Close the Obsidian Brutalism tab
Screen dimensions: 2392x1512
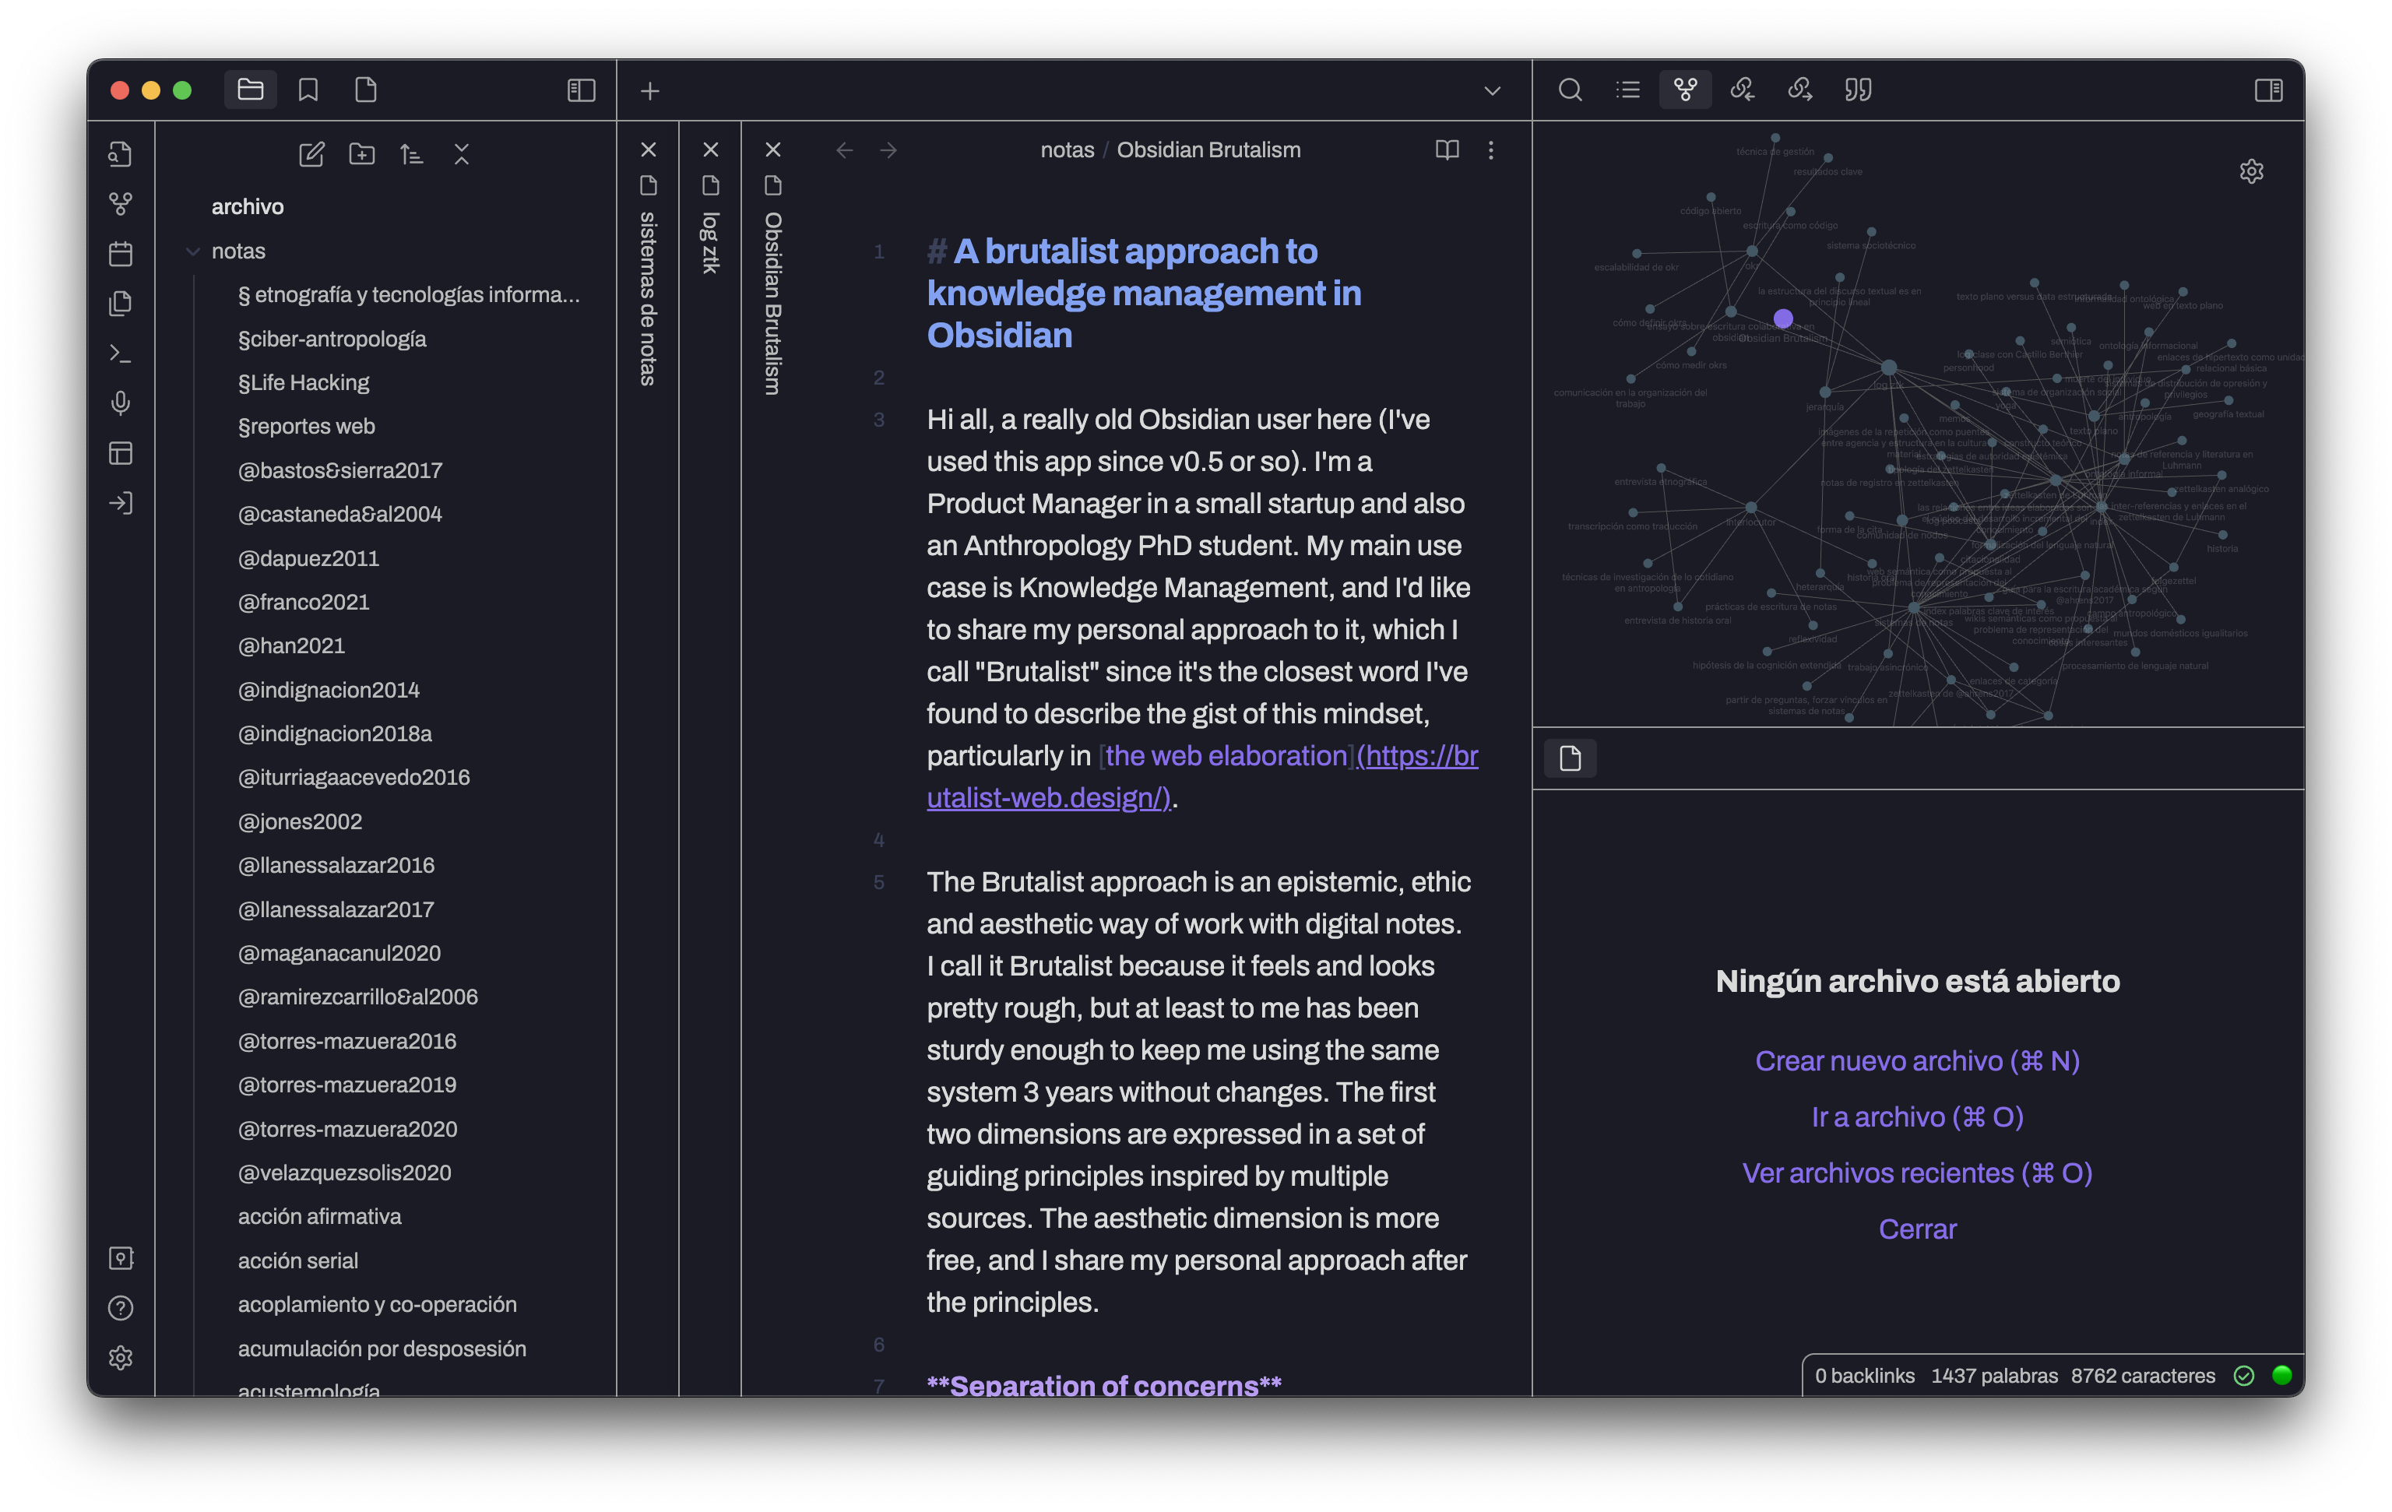[x=773, y=150]
